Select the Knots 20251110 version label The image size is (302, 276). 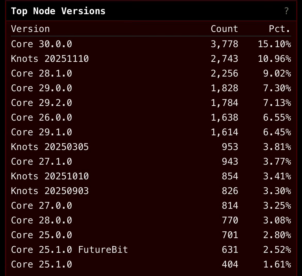click(x=50, y=59)
